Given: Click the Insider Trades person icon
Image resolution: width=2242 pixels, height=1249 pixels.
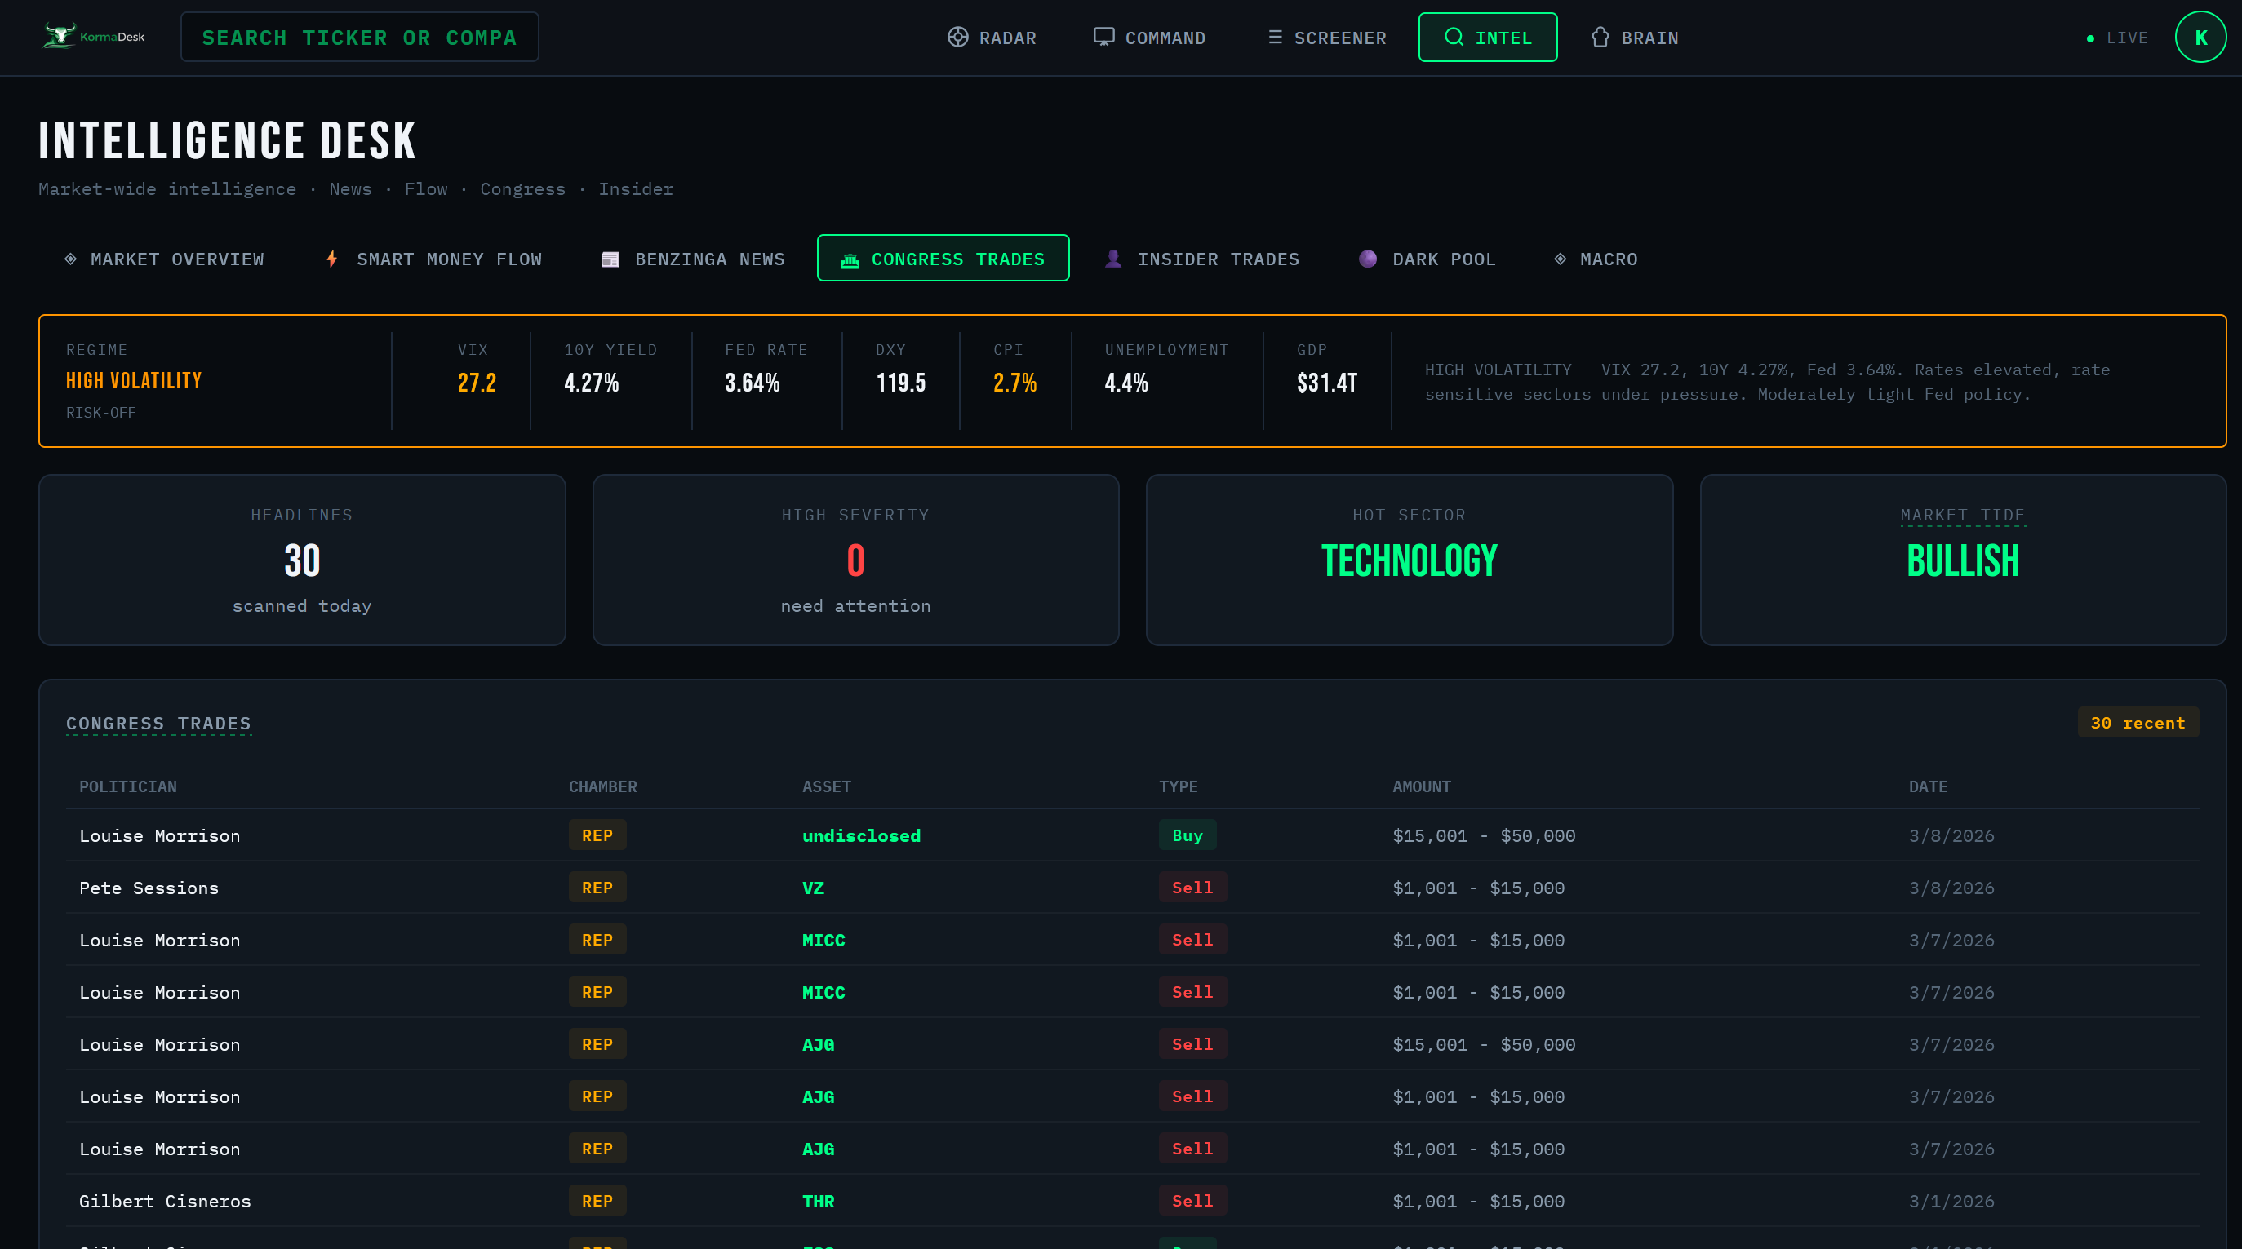Looking at the screenshot, I should tap(1112, 259).
